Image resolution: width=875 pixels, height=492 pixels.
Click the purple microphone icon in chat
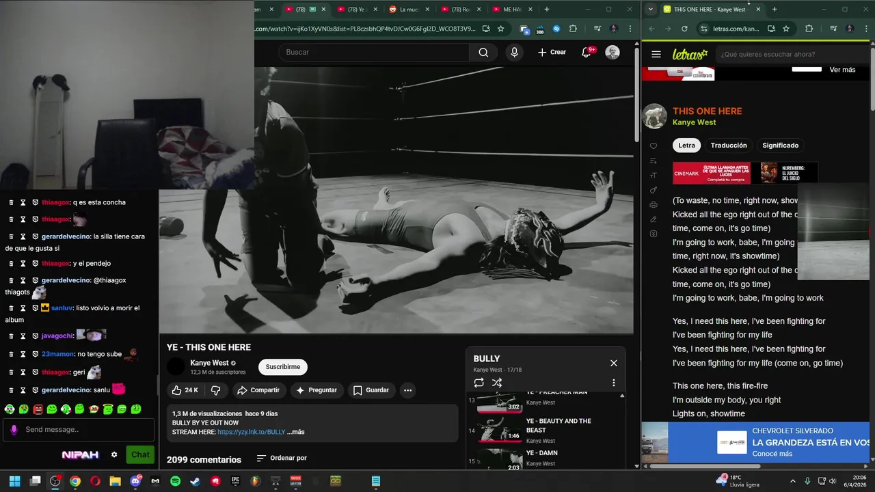pos(14,429)
